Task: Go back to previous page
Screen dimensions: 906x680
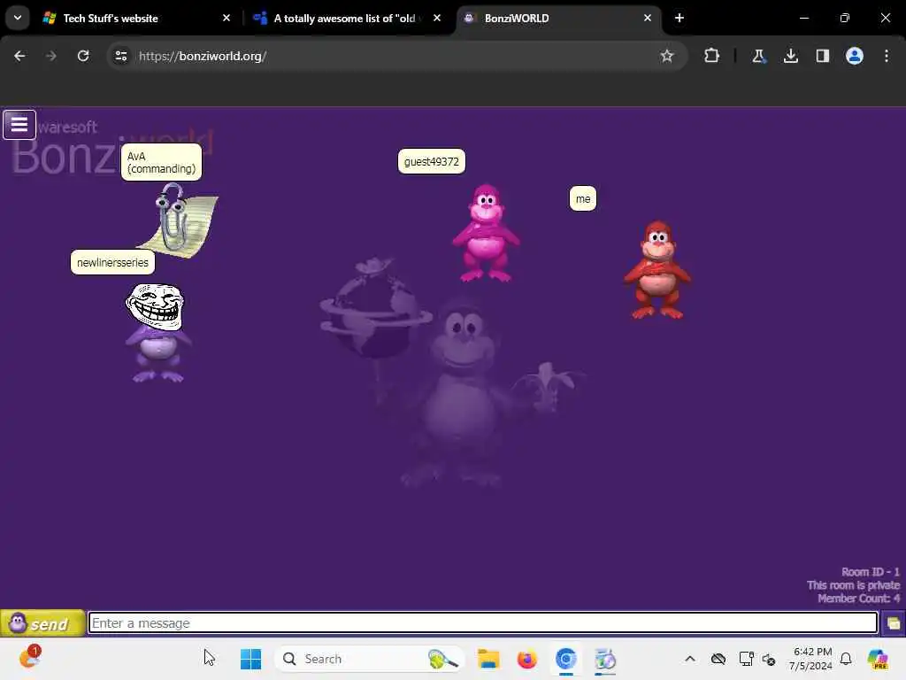Action: click(19, 56)
